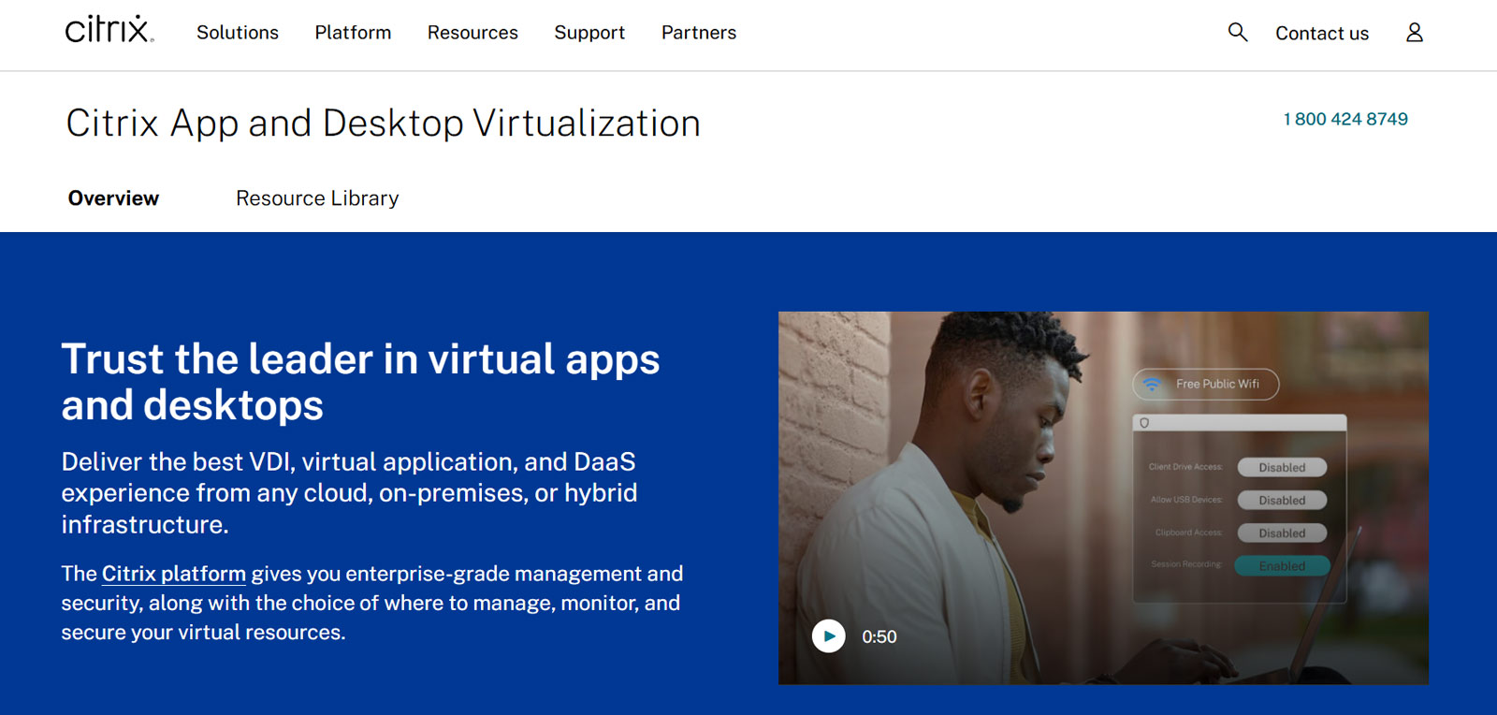Switch to the Resource Library tab
This screenshot has height=715, width=1497.
click(x=317, y=198)
